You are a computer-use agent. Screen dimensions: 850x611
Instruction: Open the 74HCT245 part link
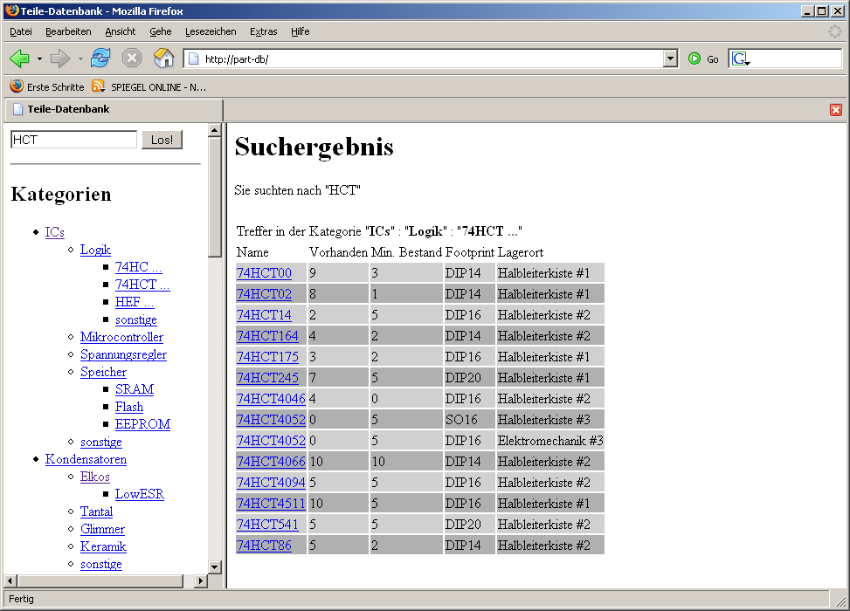[267, 378]
